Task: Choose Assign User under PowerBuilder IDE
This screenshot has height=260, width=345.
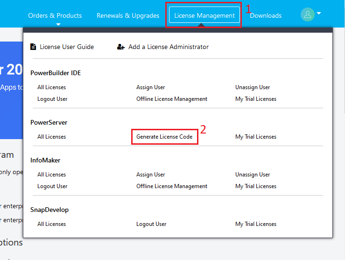Action: (x=150, y=87)
